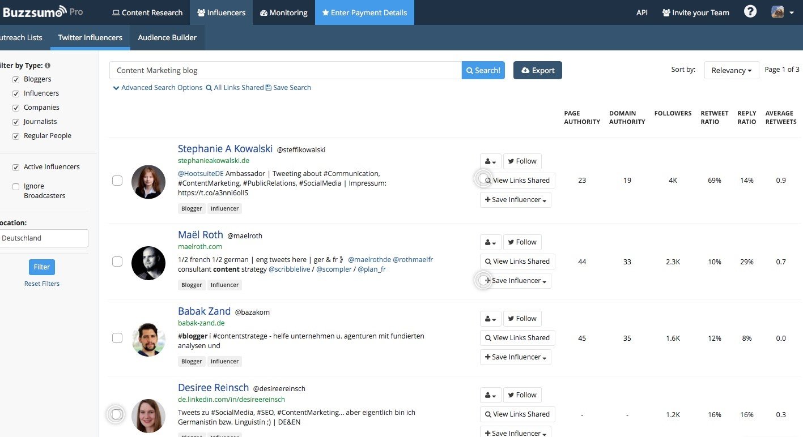
Task: Click the @scribblelive mention link
Action: click(290, 269)
